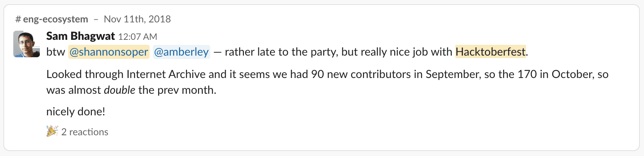
Task: Open Sam Bhagwat's profile from name
Action: 81,36
